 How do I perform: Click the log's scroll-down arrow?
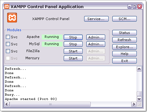[139, 99]
